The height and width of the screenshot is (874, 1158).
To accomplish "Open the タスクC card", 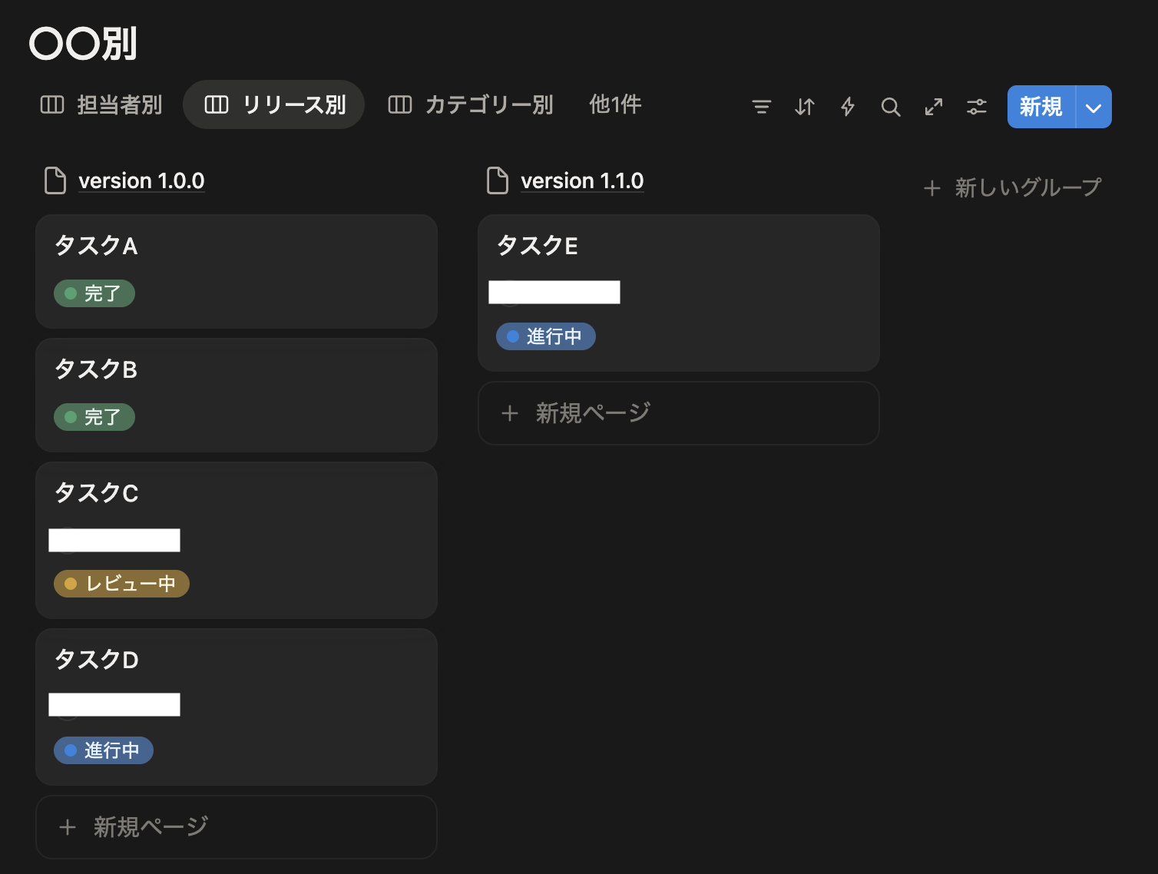I will pyautogui.click(x=237, y=541).
